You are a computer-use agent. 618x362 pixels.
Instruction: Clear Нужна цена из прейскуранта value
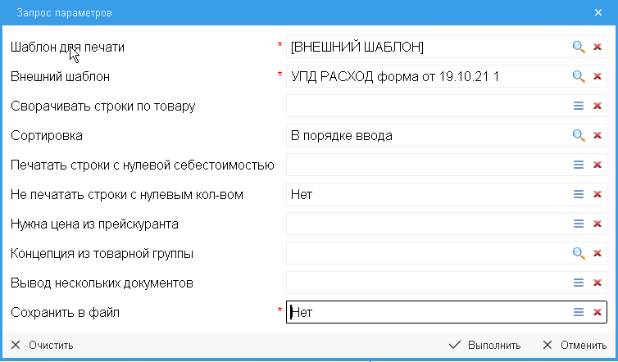tap(598, 224)
